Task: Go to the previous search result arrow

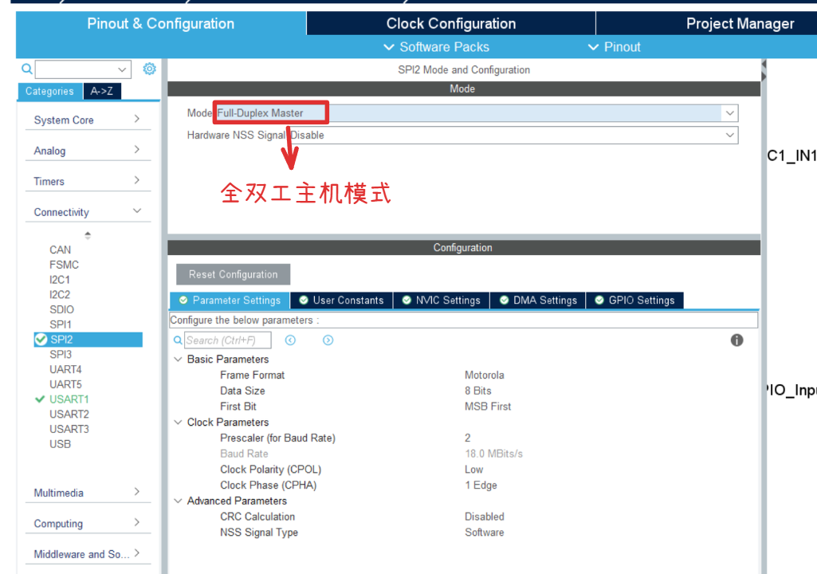Action: (x=290, y=340)
